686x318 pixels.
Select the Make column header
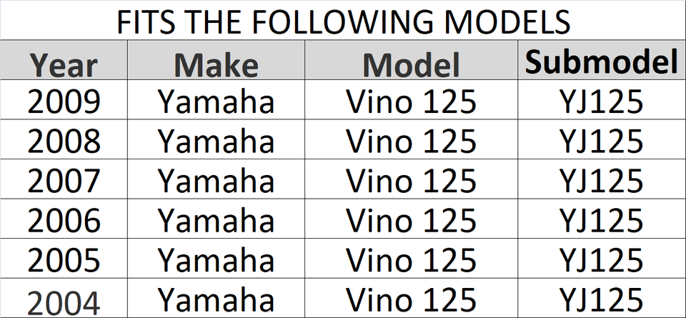pos(216,60)
